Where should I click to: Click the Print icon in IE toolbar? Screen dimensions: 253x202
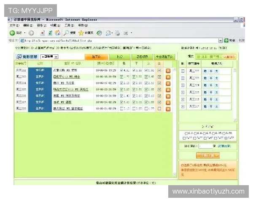[x=118, y=33]
